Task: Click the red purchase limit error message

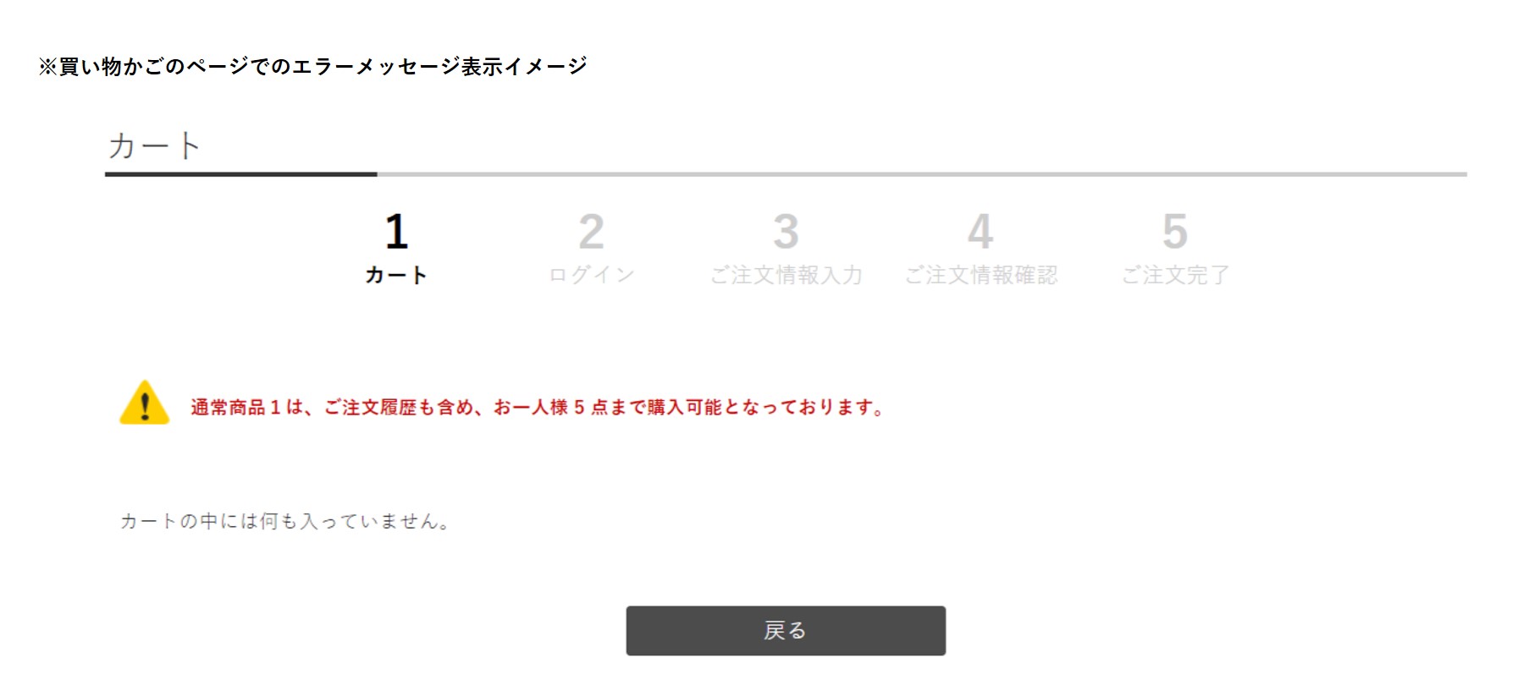Action: click(x=537, y=408)
